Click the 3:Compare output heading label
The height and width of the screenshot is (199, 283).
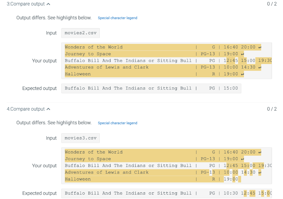[26, 4]
